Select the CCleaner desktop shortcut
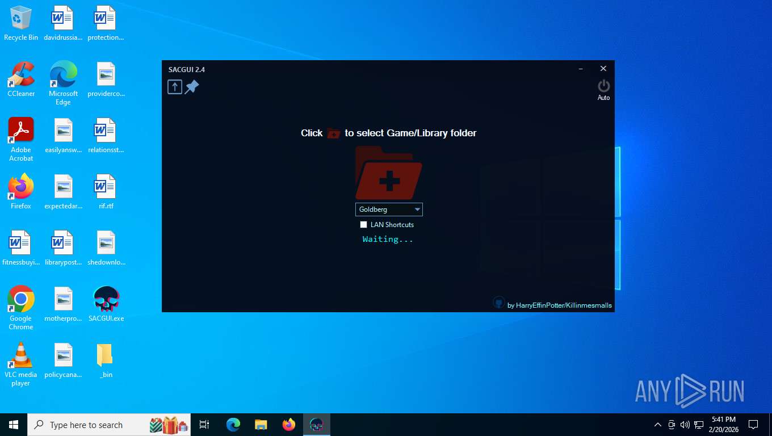The image size is (772, 436). (x=21, y=79)
